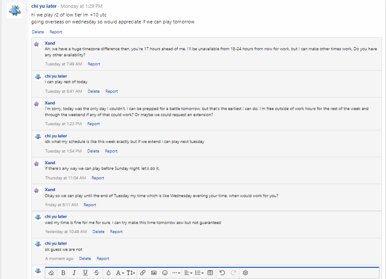Open the editor settings gear
Viewport: 386px width, 279px height.
click(x=245, y=273)
